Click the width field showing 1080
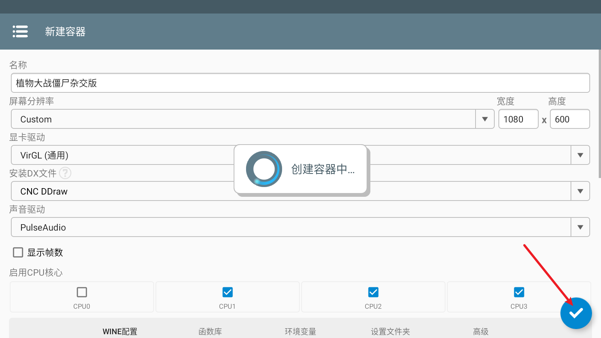 [x=518, y=119]
